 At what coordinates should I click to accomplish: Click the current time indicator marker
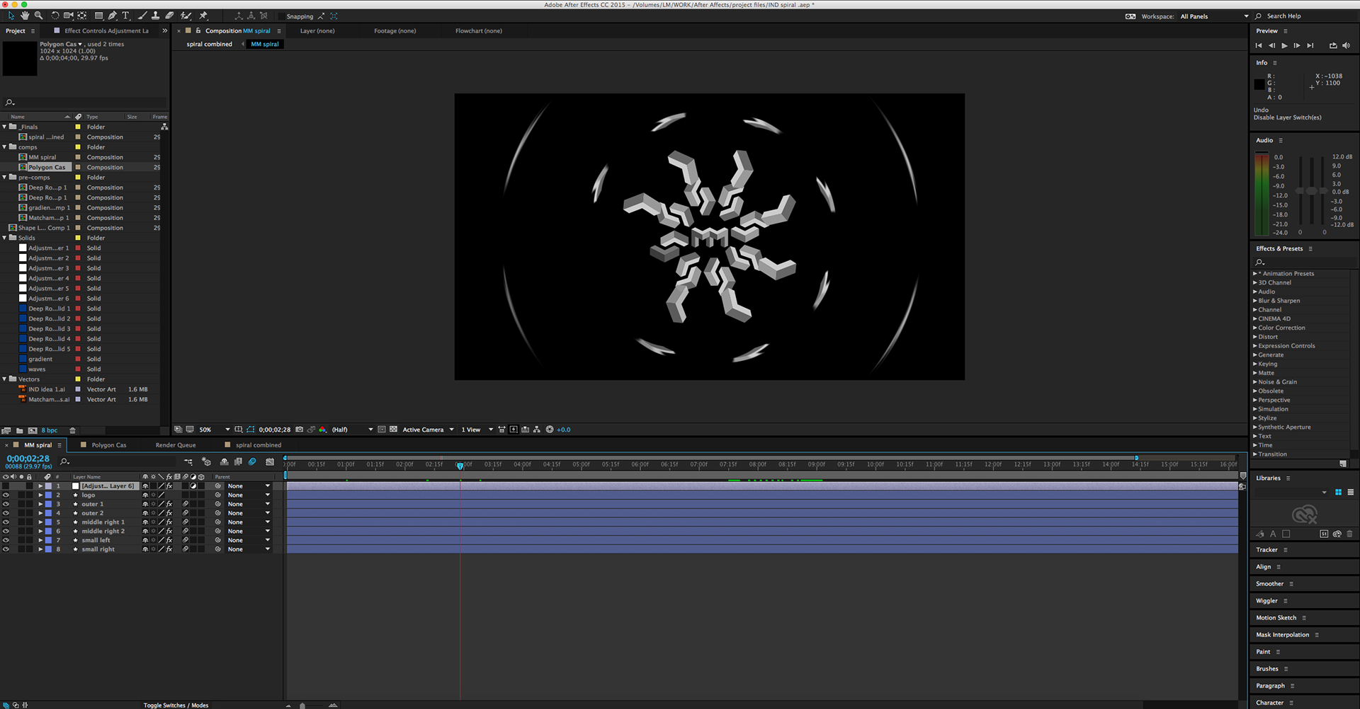[460, 466]
